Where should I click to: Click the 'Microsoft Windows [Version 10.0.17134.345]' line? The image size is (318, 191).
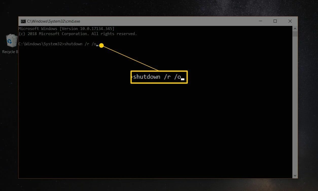66,29
